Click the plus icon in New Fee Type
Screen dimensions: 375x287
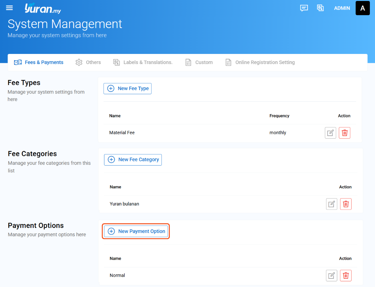click(x=111, y=88)
